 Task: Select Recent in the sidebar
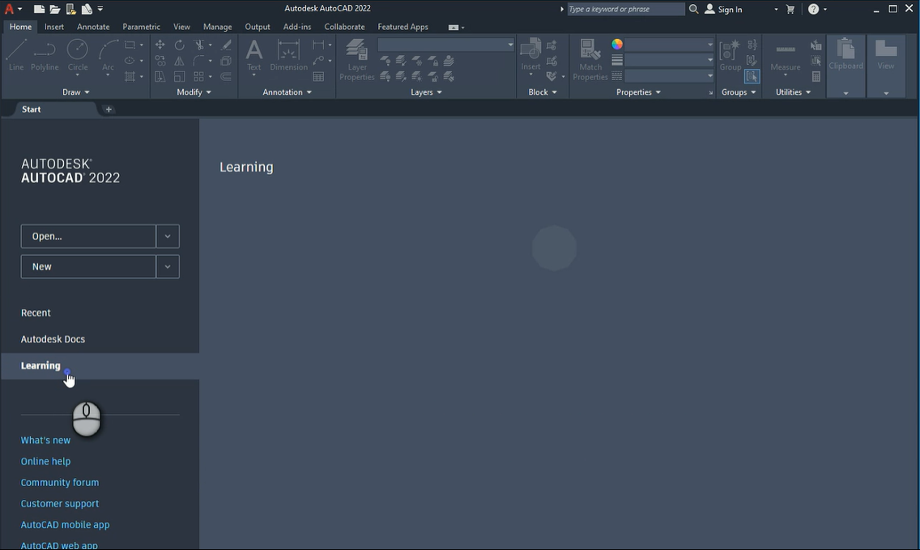[35, 313]
